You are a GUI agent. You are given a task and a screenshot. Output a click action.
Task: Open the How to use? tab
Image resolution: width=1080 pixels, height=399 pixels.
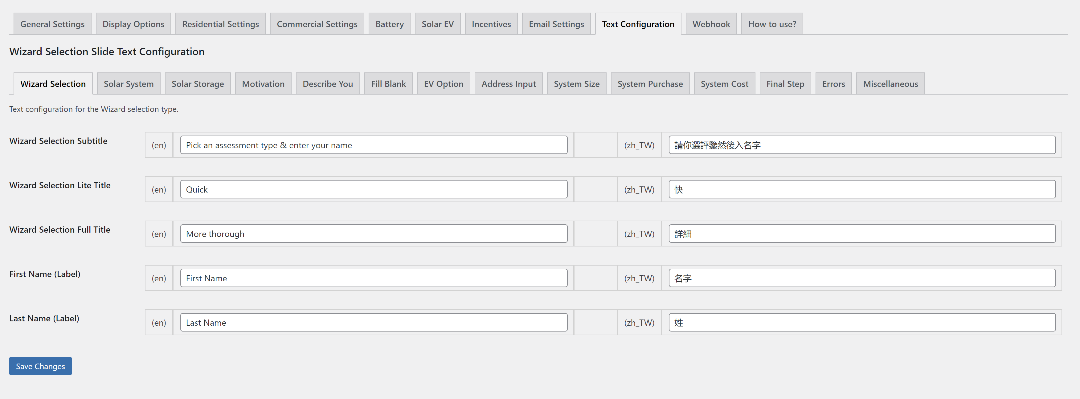771,24
